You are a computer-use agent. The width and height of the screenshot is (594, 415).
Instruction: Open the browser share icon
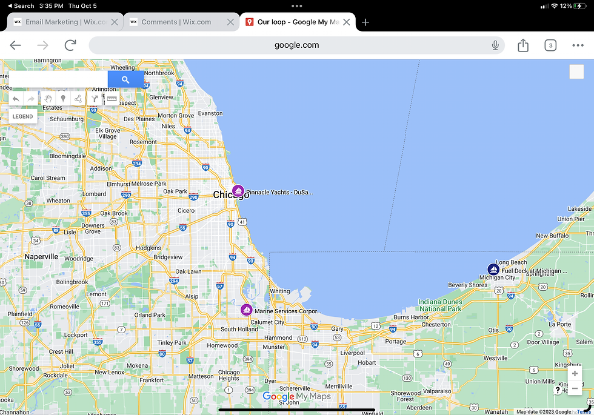point(523,45)
